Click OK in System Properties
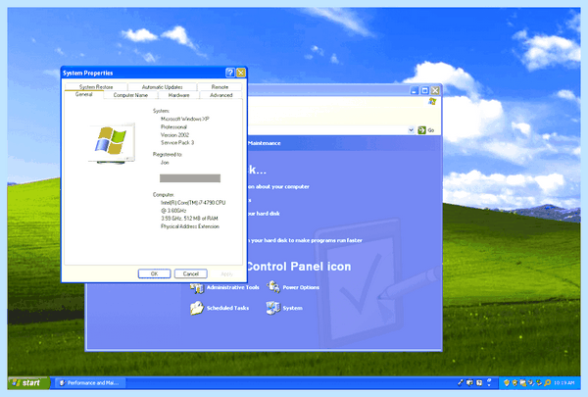 (x=154, y=273)
